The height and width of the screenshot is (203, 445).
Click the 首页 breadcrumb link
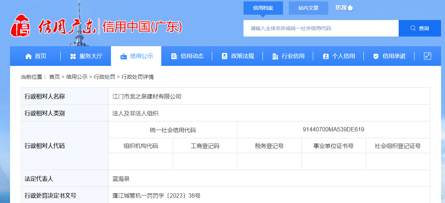pyautogui.click(x=55, y=77)
